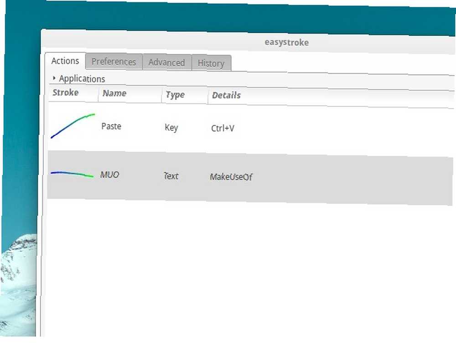
Task: Open the Advanced tab
Action: tap(166, 63)
